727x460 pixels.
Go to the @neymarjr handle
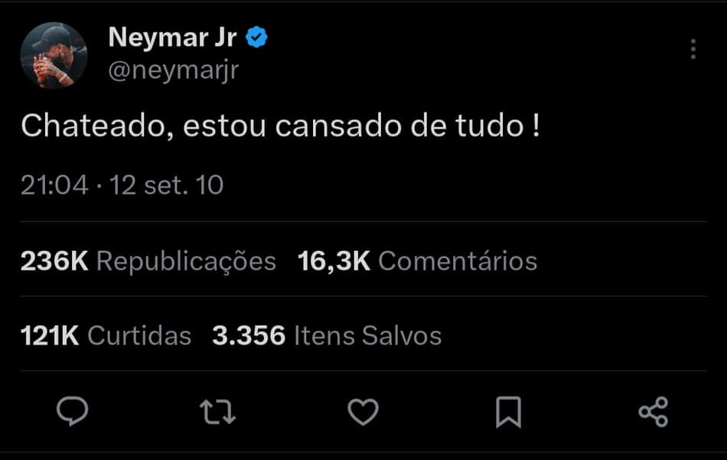174,70
